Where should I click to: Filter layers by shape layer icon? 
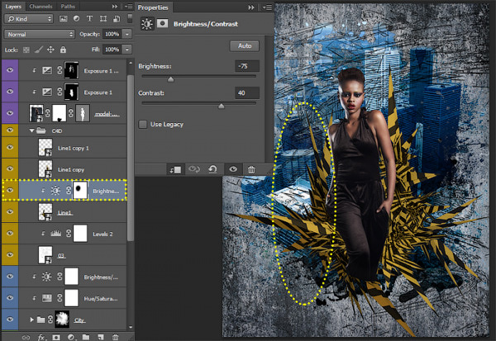click(103, 19)
